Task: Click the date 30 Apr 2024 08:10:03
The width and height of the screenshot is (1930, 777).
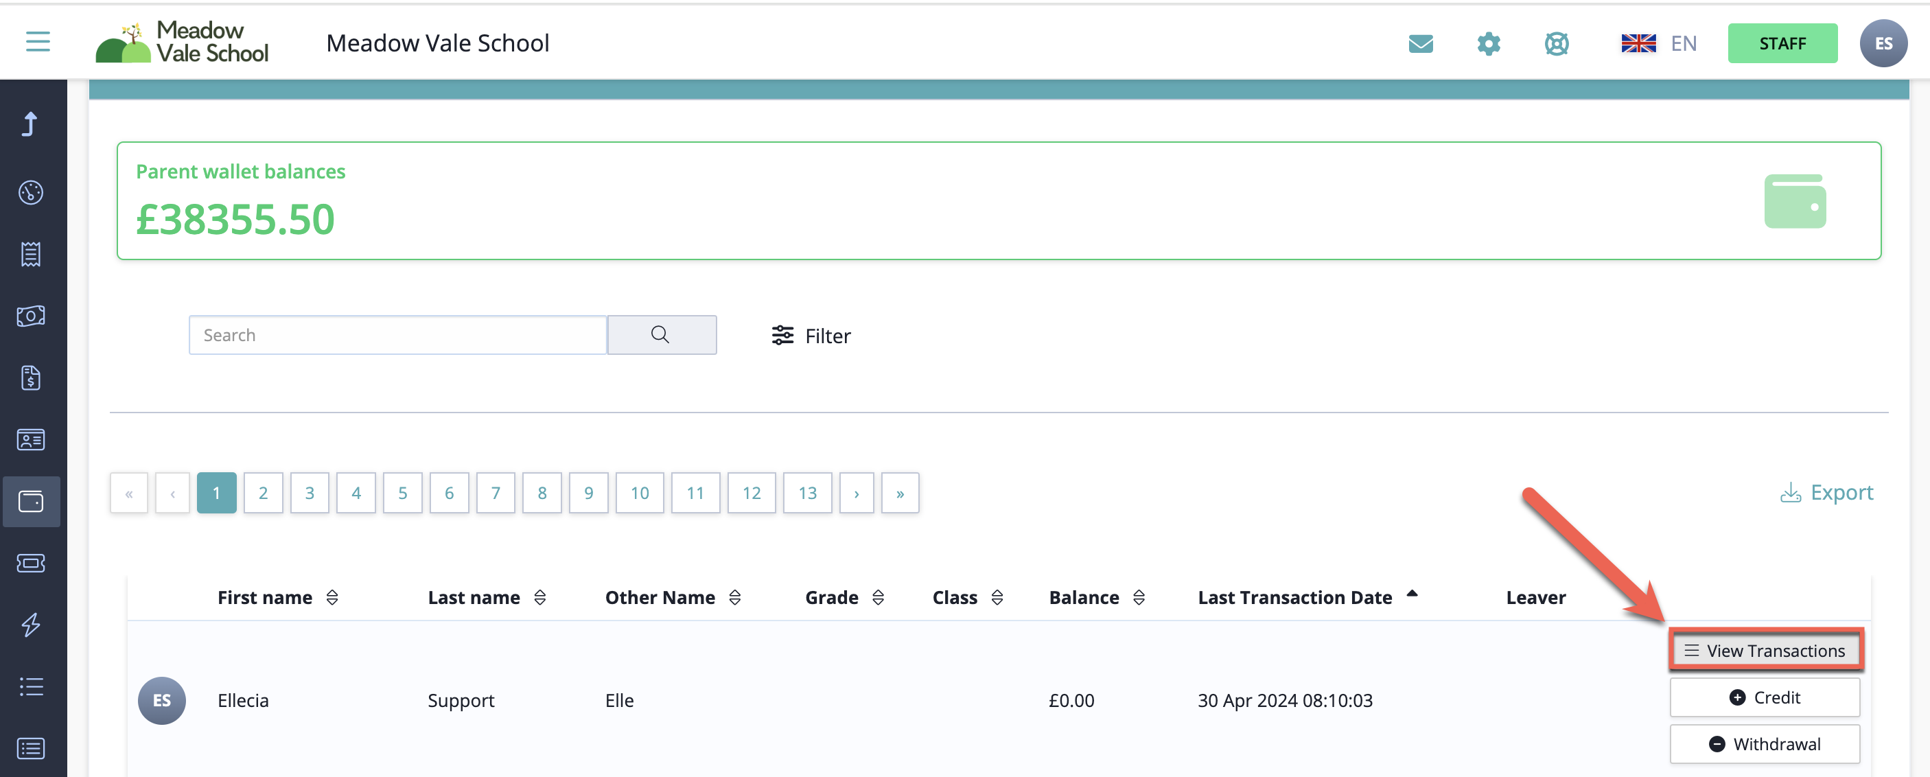Action: [x=1285, y=700]
